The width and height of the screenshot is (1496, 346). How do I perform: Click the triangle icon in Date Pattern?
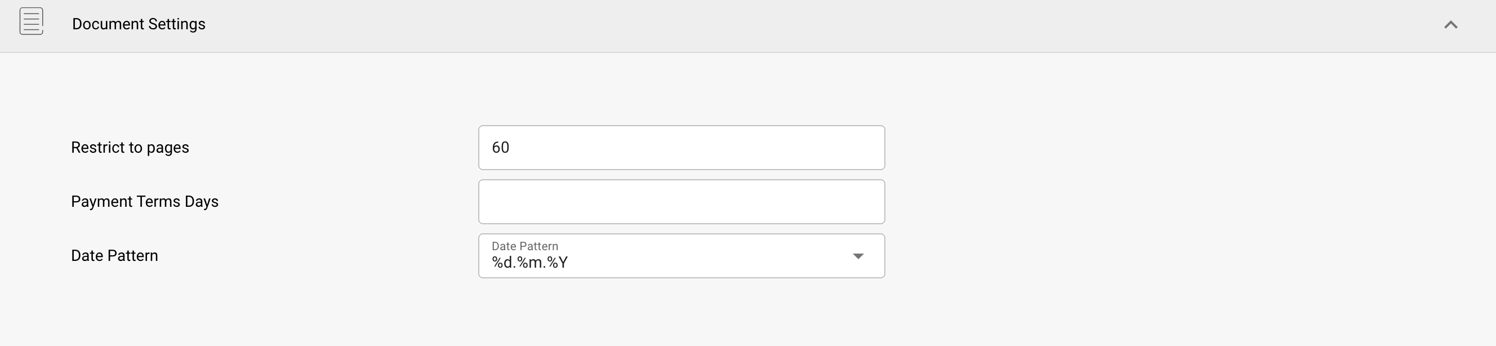(x=858, y=256)
